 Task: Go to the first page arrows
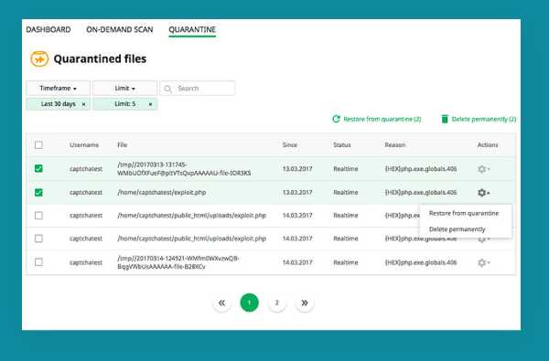pyautogui.click(x=221, y=303)
